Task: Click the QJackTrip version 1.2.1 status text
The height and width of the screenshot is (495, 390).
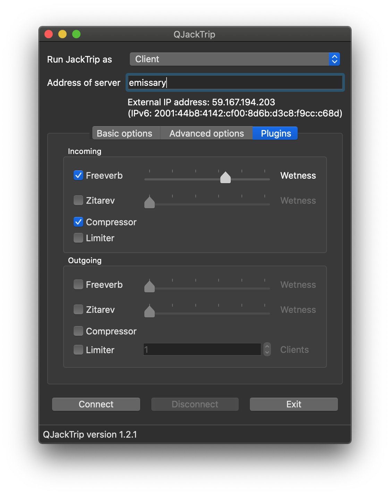Action: coord(90,435)
